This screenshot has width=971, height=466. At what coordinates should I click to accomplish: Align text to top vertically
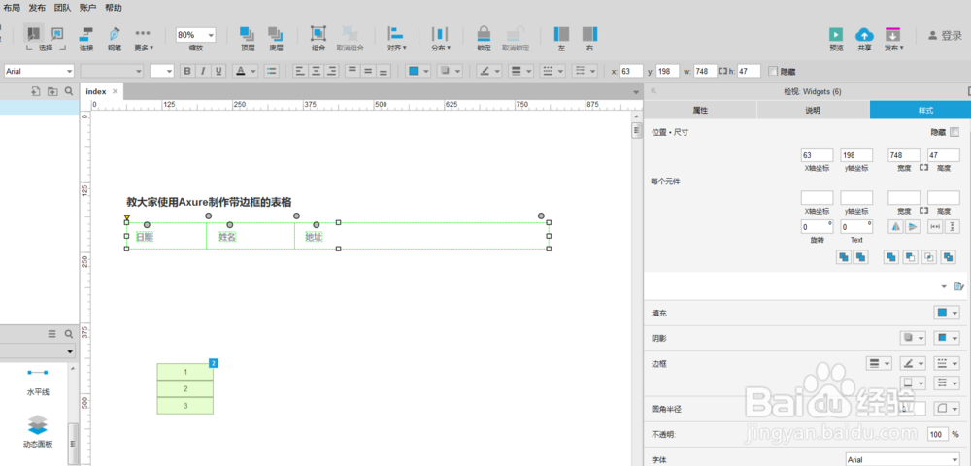pos(352,71)
